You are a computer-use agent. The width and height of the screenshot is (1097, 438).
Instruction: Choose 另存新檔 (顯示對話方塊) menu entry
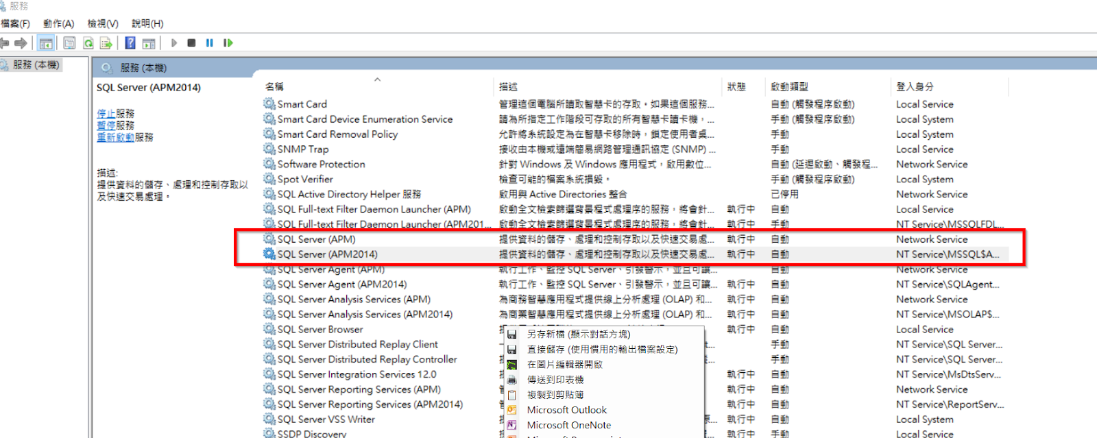[x=579, y=334]
